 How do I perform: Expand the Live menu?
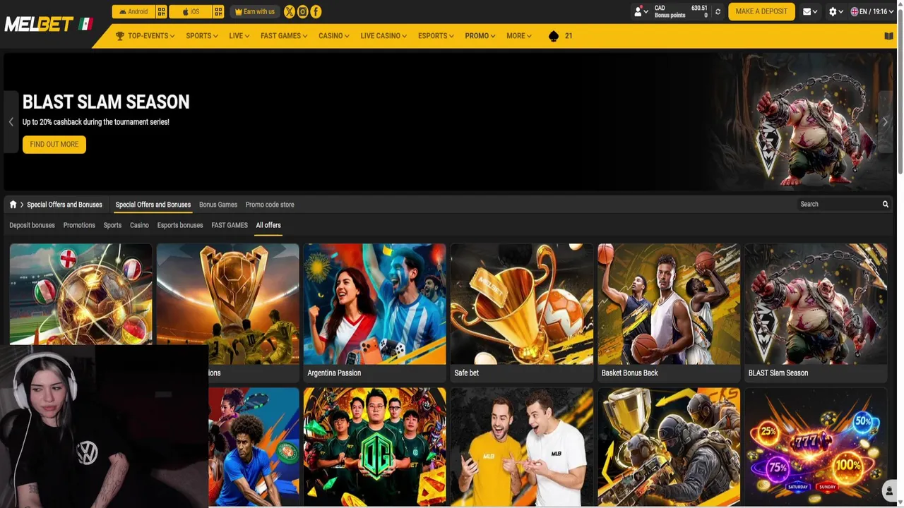click(x=239, y=36)
